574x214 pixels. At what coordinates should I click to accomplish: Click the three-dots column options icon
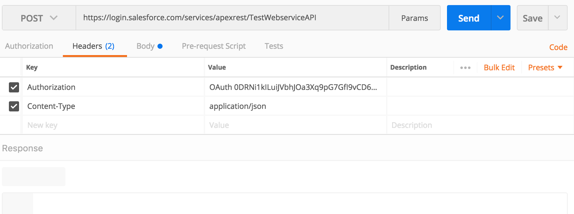(x=465, y=68)
